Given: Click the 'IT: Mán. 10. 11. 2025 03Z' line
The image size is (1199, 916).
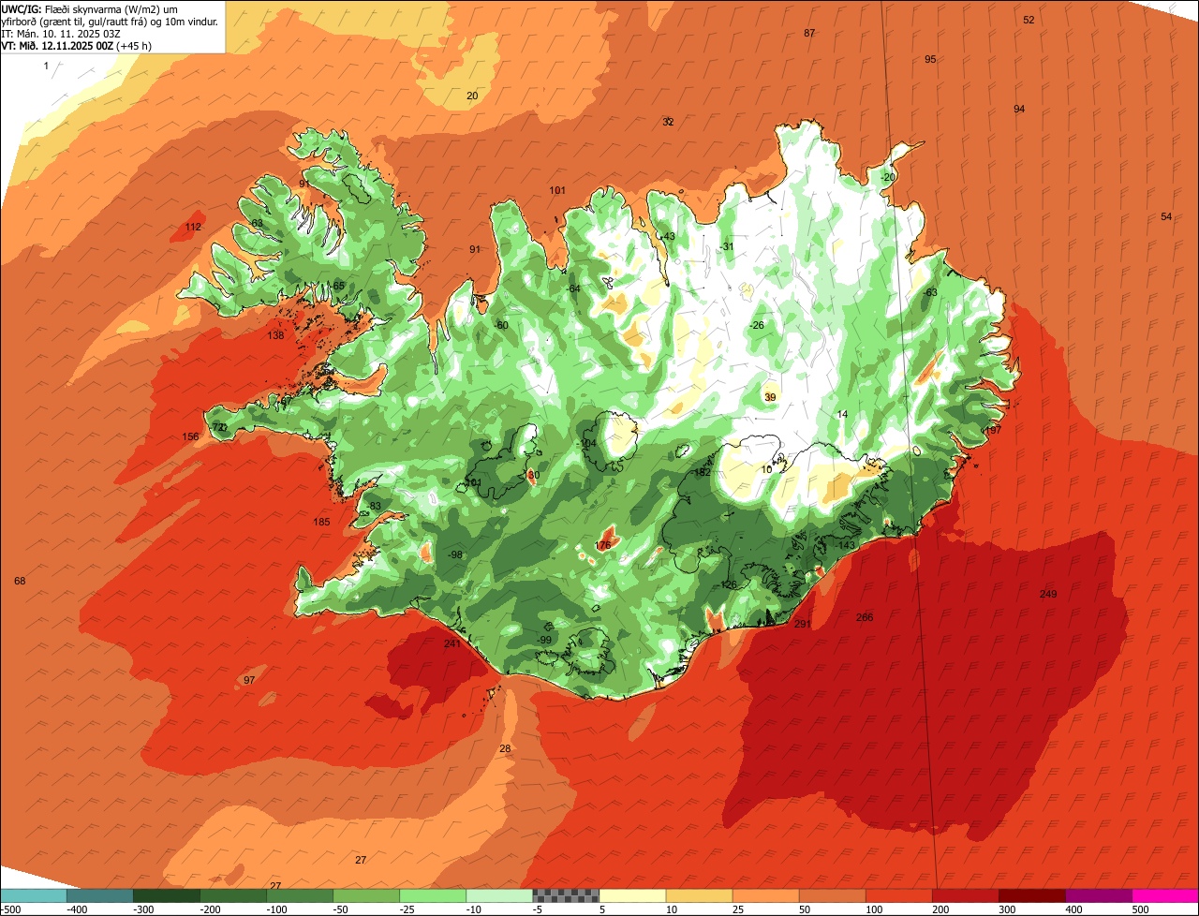Looking at the screenshot, I should (x=61, y=33).
